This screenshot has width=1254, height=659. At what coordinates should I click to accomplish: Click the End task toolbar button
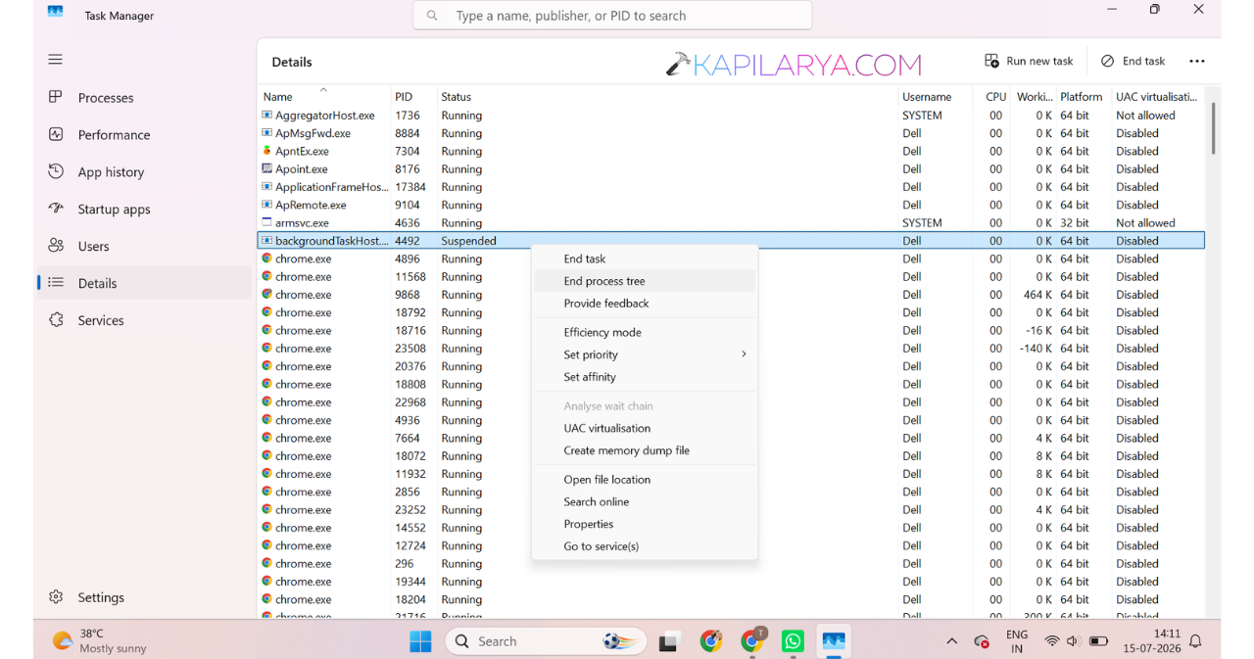click(x=1133, y=61)
